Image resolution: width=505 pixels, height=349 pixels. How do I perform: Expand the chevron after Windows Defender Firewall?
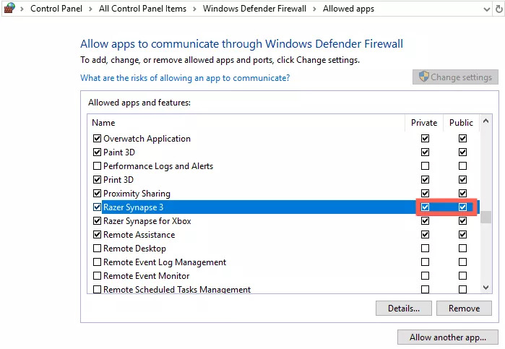click(314, 9)
